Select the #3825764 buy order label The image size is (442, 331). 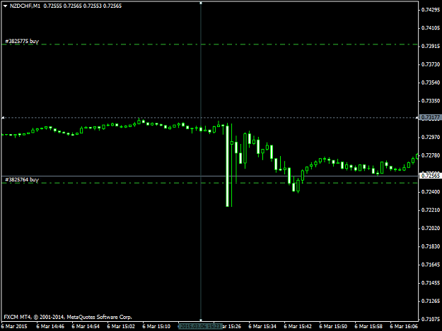pos(22,180)
